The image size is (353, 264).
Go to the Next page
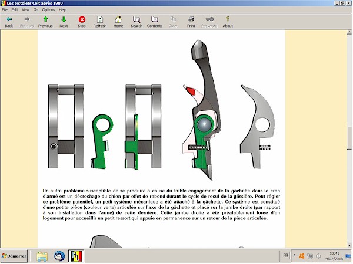(64, 22)
